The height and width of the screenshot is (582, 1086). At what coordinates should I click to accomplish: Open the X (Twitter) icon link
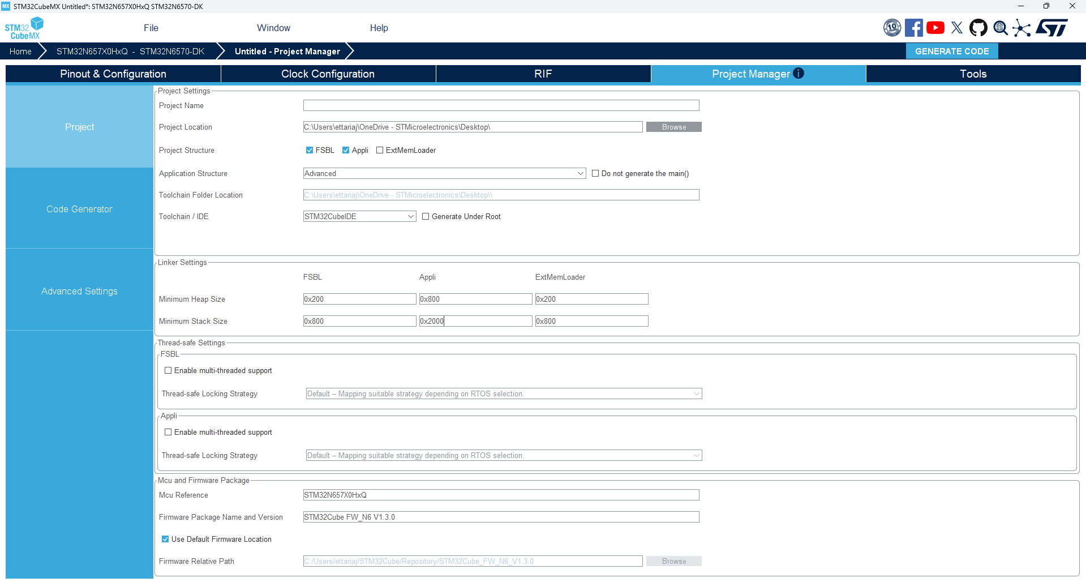pyautogui.click(x=957, y=28)
